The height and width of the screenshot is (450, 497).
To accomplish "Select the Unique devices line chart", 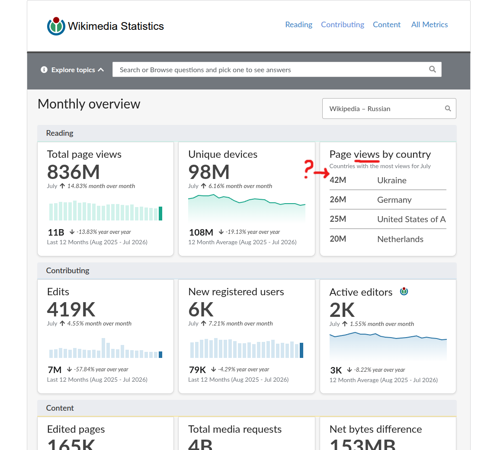I will pos(247,208).
